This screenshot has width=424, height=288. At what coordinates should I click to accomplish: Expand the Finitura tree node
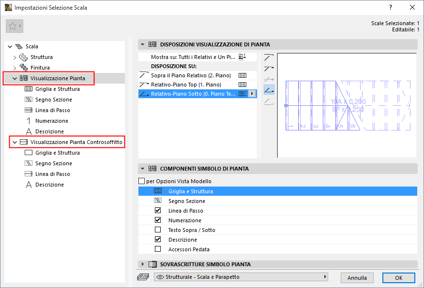coord(15,68)
